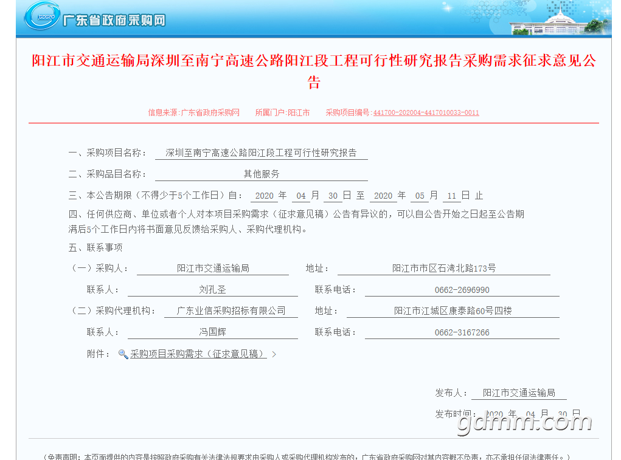
Task: Click the Guangdong procurement site logo icon
Action: (42, 17)
